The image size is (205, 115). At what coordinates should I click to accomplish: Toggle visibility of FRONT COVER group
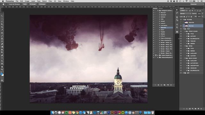181,31
